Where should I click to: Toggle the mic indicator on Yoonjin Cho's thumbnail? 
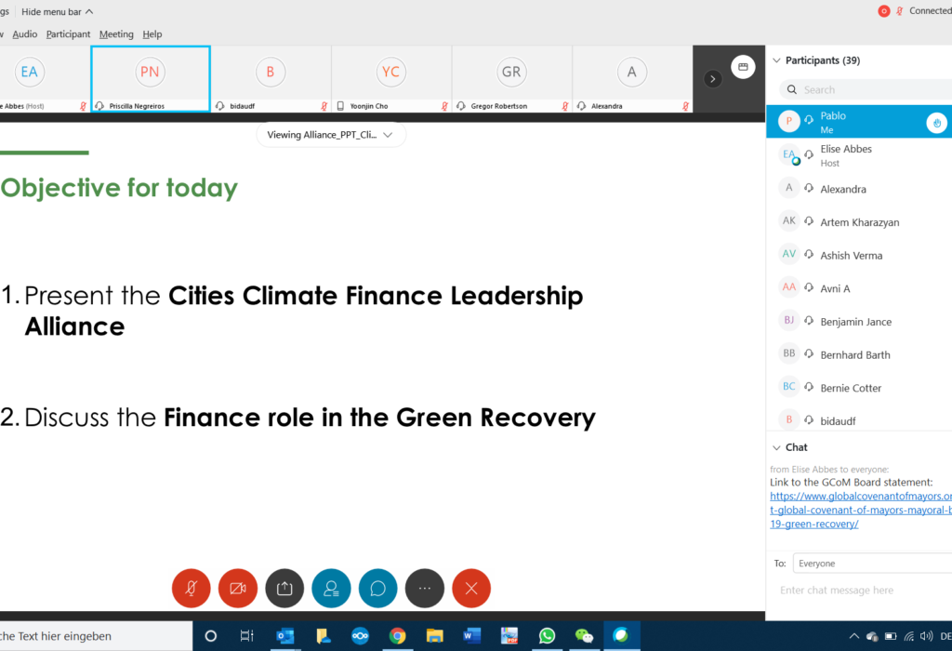[x=444, y=106]
